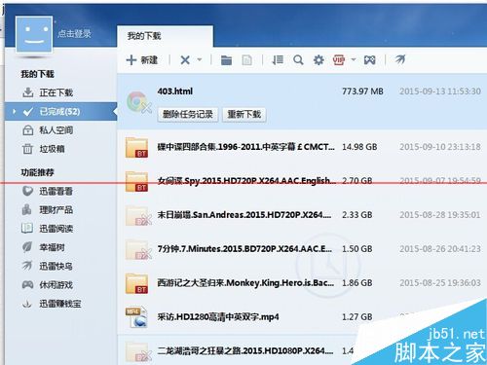Screen dimensions: 487x365
Task: Click the icon beside 理财产品
Action: [x=27, y=209]
